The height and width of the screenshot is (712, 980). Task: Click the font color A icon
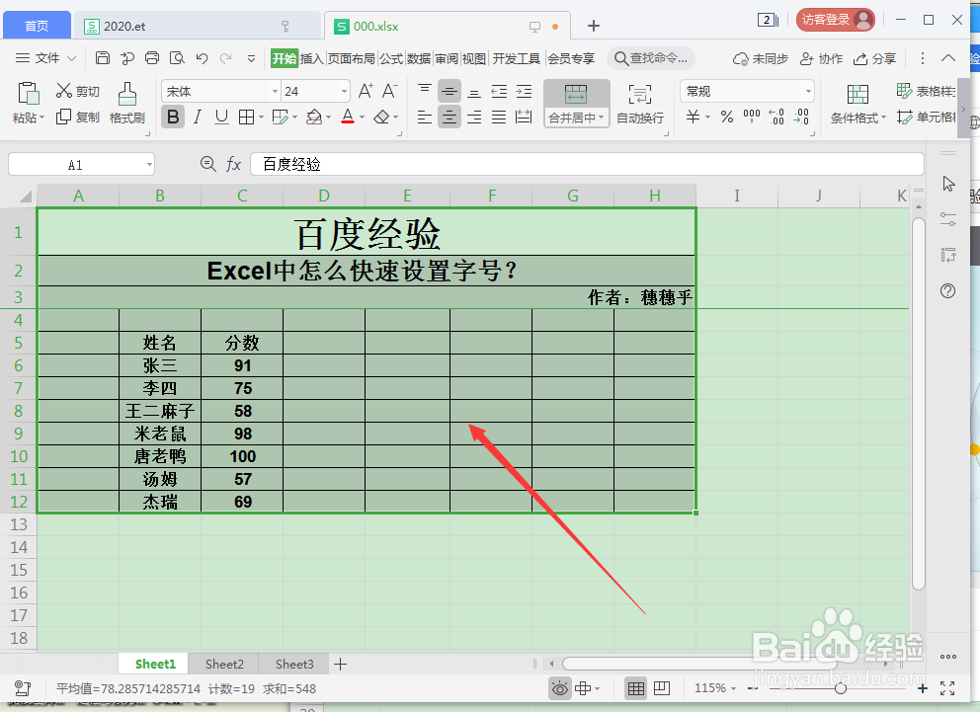pyautogui.click(x=348, y=117)
